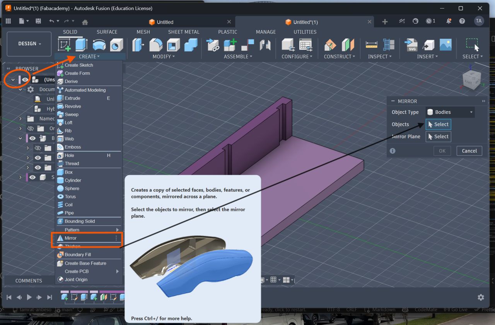
Task: Click the Insert SVG icon
Action: (x=411, y=45)
